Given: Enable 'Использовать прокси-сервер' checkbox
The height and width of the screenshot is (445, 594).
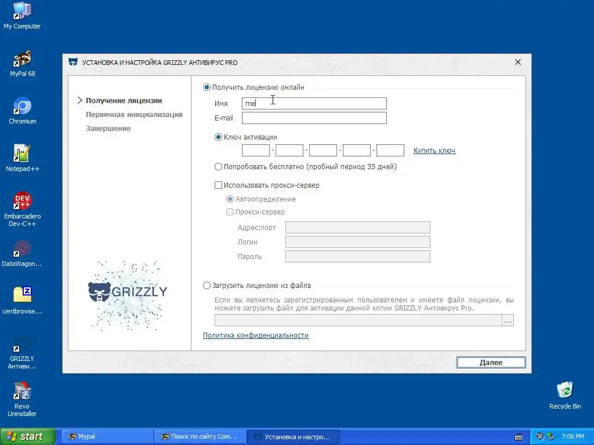Looking at the screenshot, I should coord(218,185).
